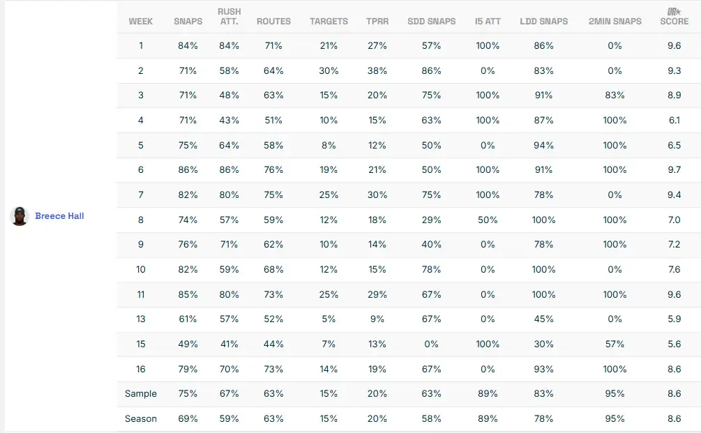
Task: Sort by the SDD SNAPS column
Action: (x=431, y=22)
